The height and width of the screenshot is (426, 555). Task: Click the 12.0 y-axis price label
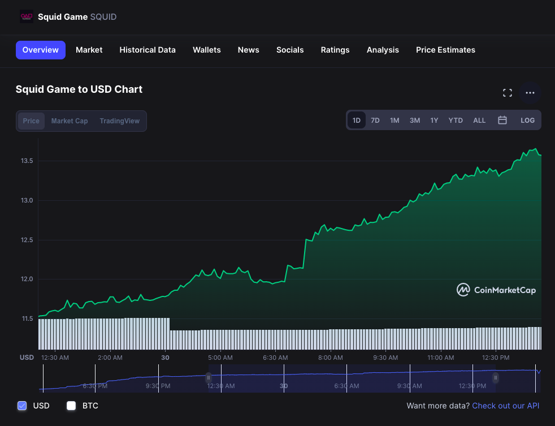pyautogui.click(x=27, y=279)
